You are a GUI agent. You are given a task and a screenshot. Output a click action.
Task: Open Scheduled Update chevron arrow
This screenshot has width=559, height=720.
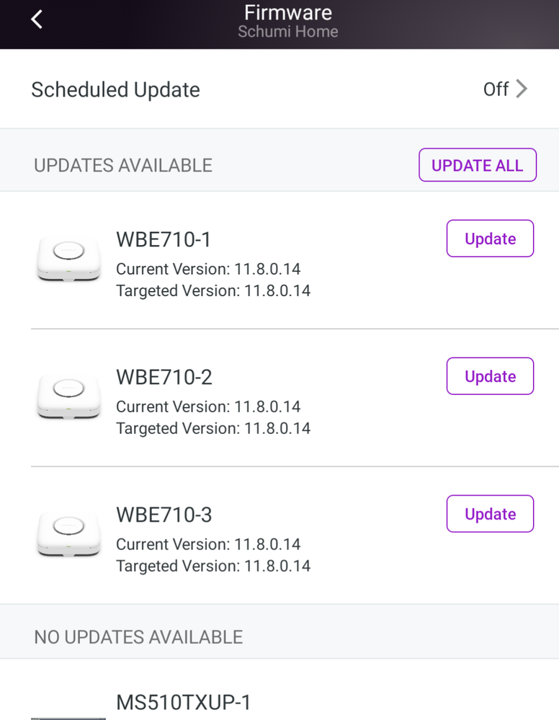coord(522,89)
